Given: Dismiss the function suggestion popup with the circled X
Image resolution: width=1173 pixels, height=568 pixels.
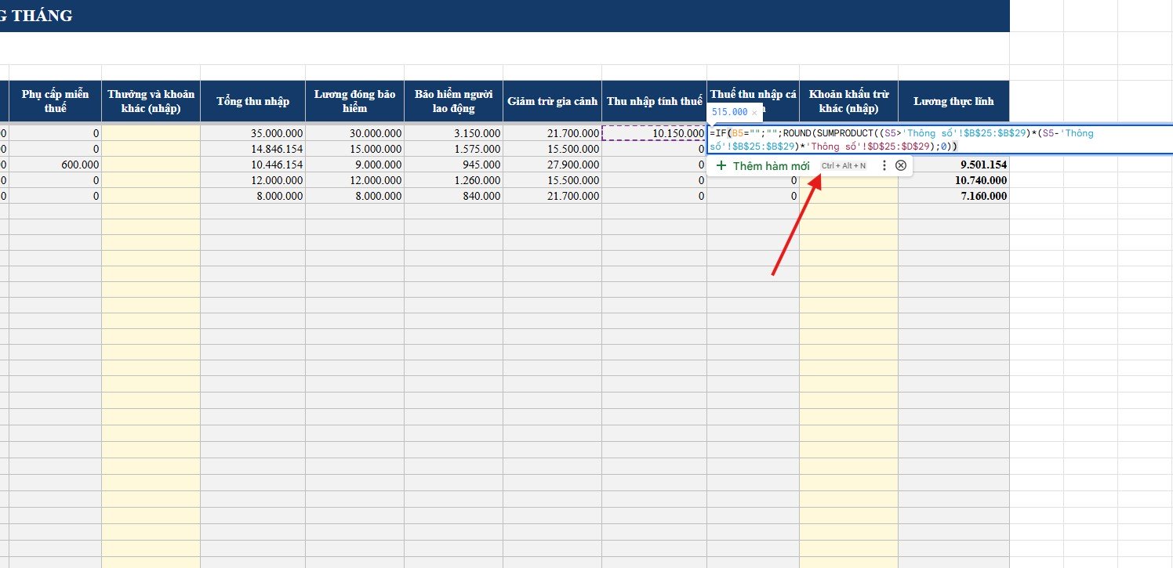Looking at the screenshot, I should pos(901,165).
